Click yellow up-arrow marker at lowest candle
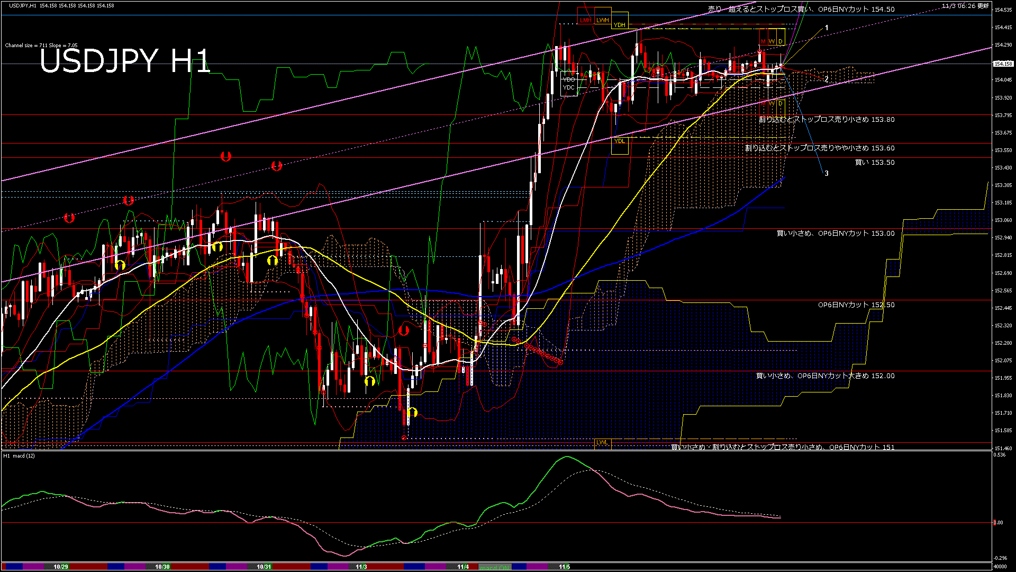The height and width of the screenshot is (572, 1016). (x=413, y=412)
